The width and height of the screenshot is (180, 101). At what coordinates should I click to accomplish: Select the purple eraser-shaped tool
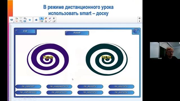point(50,18)
